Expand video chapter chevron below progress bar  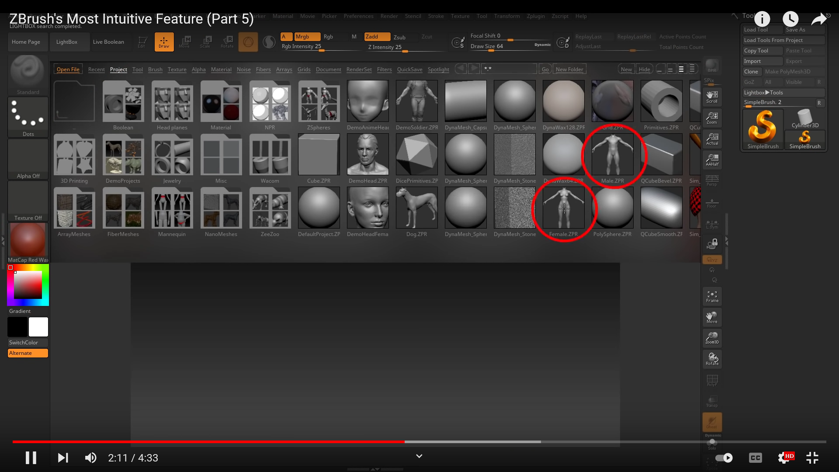pos(419,456)
